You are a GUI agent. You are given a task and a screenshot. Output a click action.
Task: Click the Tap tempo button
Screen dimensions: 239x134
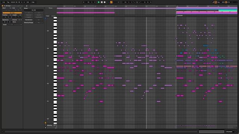(8, 2)
